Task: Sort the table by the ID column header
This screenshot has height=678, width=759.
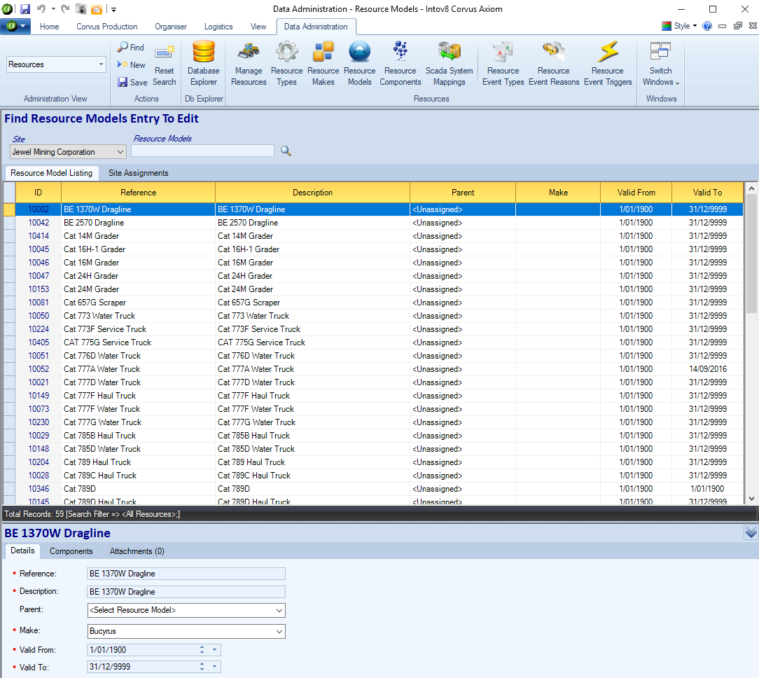Action: pos(39,193)
